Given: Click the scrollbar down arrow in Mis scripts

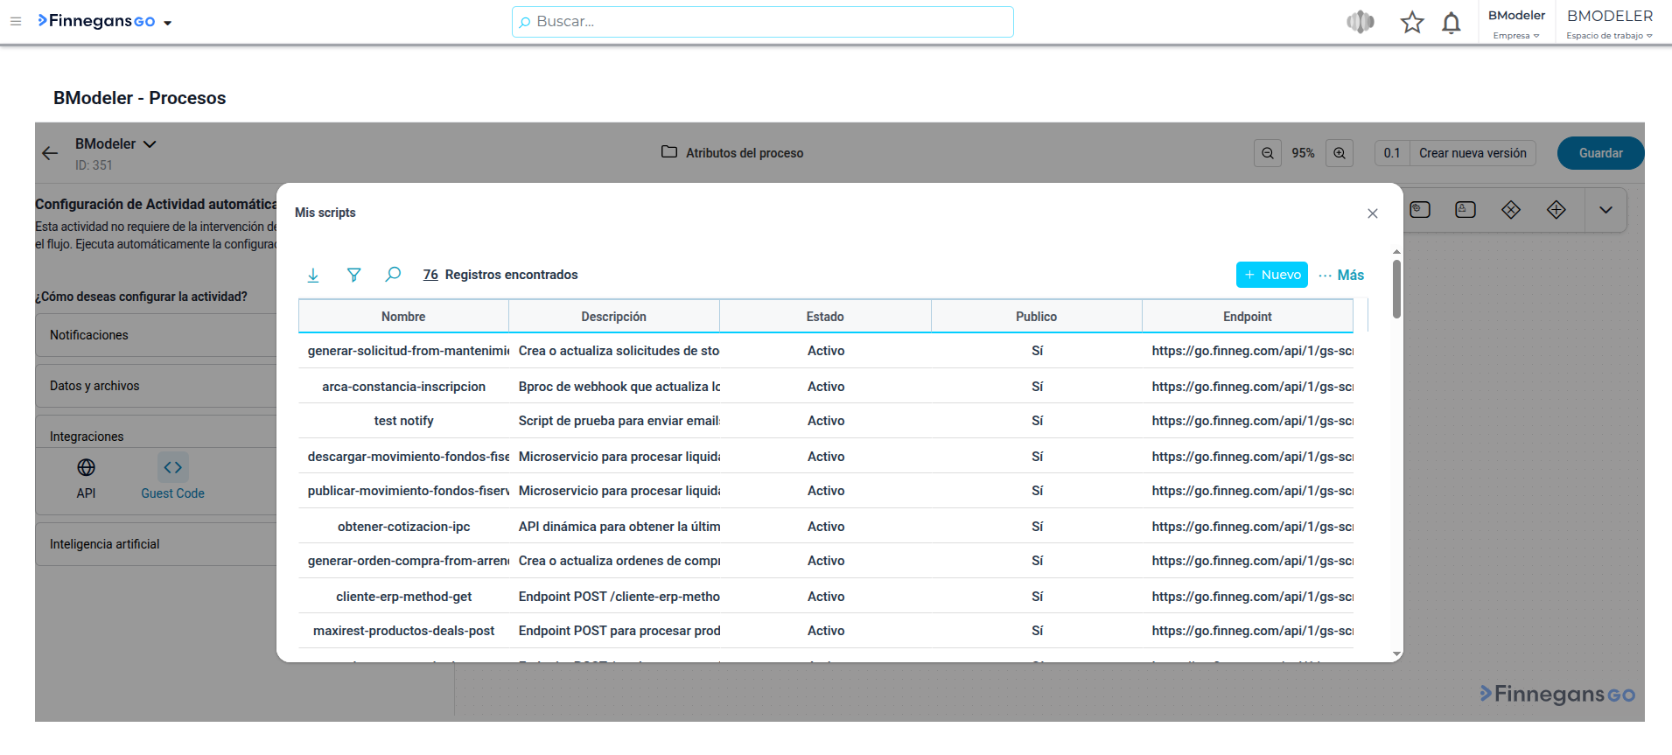Looking at the screenshot, I should click(1396, 654).
